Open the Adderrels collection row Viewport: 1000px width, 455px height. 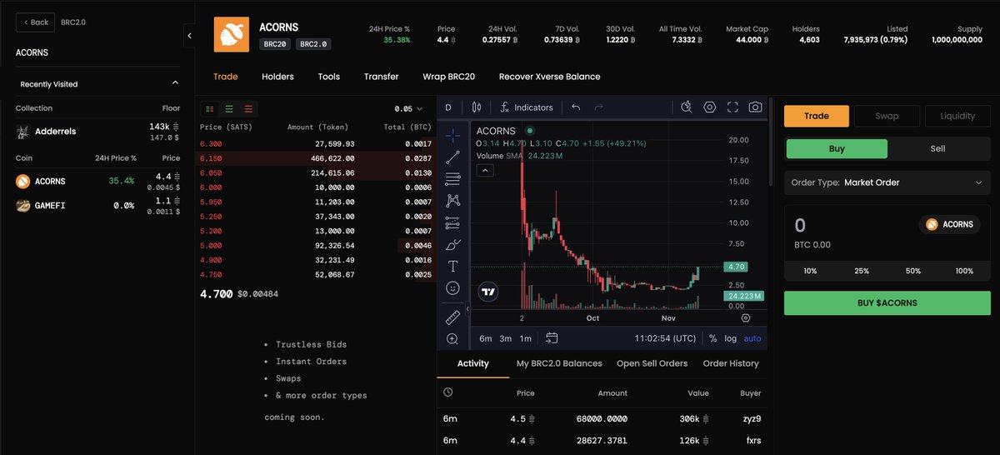(97, 132)
